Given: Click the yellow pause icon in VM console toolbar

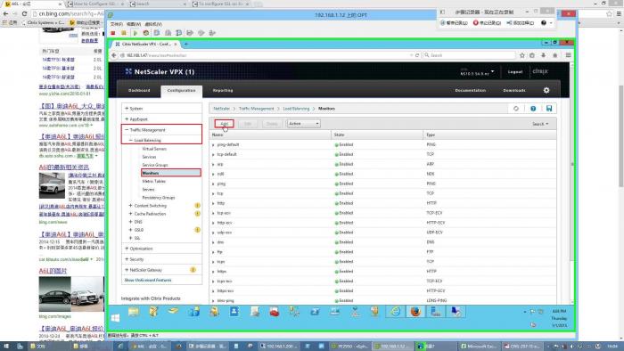Looking at the screenshot, I should tap(124, 33).
